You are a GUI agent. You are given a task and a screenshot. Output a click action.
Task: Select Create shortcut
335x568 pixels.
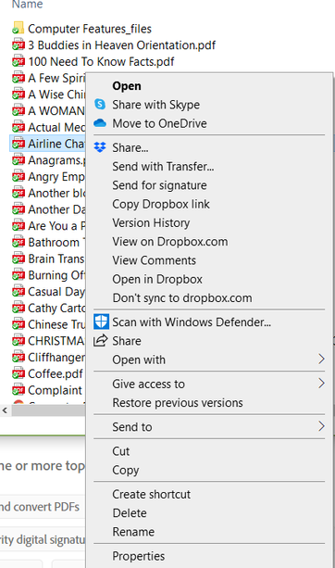151,495
